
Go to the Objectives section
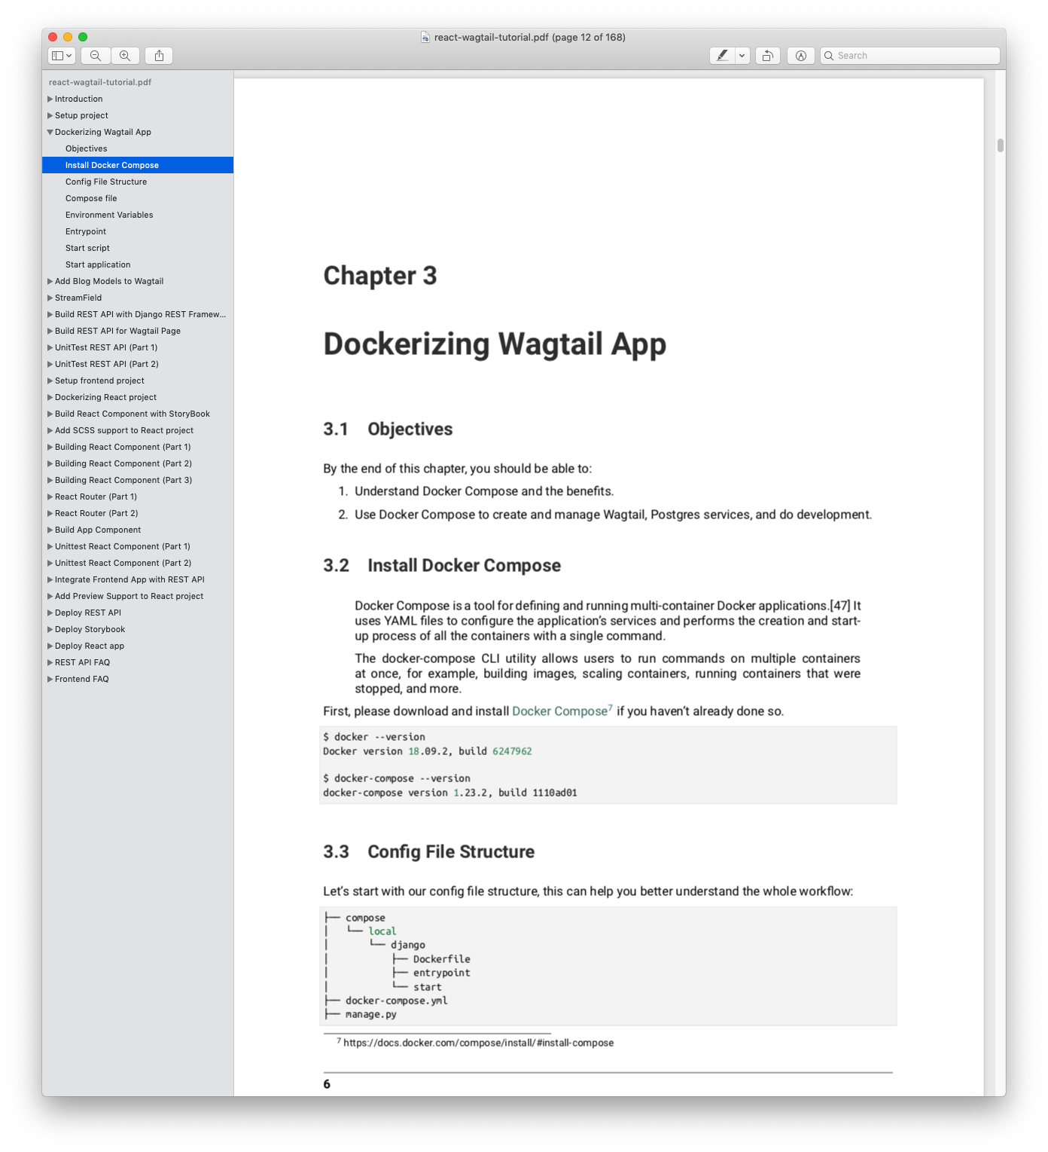tap(138, 148)
